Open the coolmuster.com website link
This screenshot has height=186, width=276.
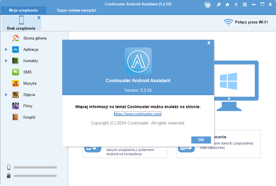coord(138,114)
